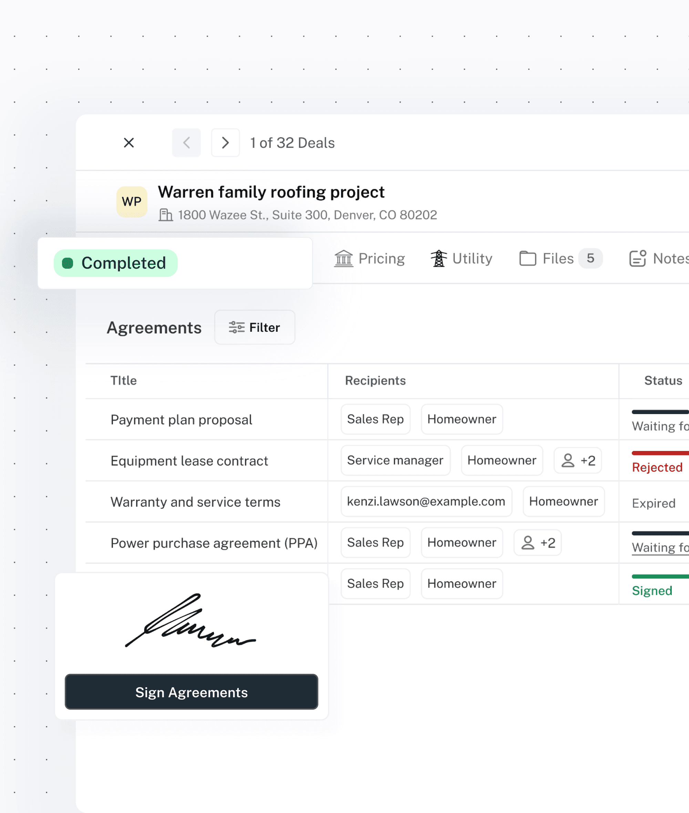Click the previous deal left chevron

click(x=186, y=143)
